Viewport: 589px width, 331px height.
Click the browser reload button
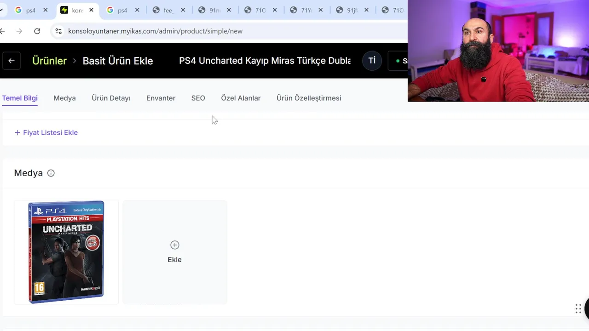point(37,31)
